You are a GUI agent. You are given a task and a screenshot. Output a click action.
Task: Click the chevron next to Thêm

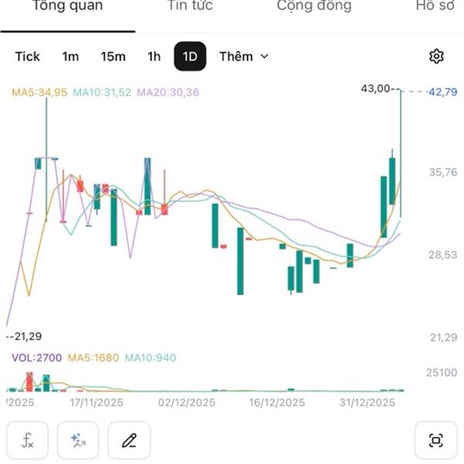tap(264, 56)
